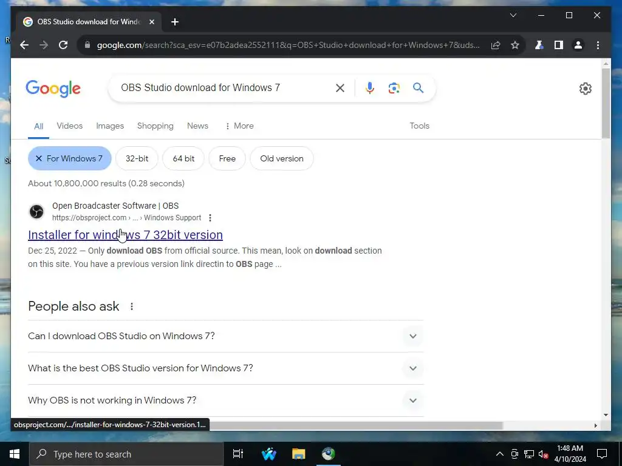Click the horizontal scrollbar at page bottom

pyautogui.click(x=356, y=425)
